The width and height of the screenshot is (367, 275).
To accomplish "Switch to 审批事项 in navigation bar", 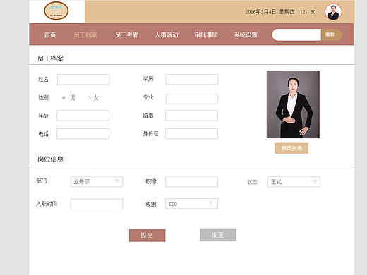I will 206,35.
